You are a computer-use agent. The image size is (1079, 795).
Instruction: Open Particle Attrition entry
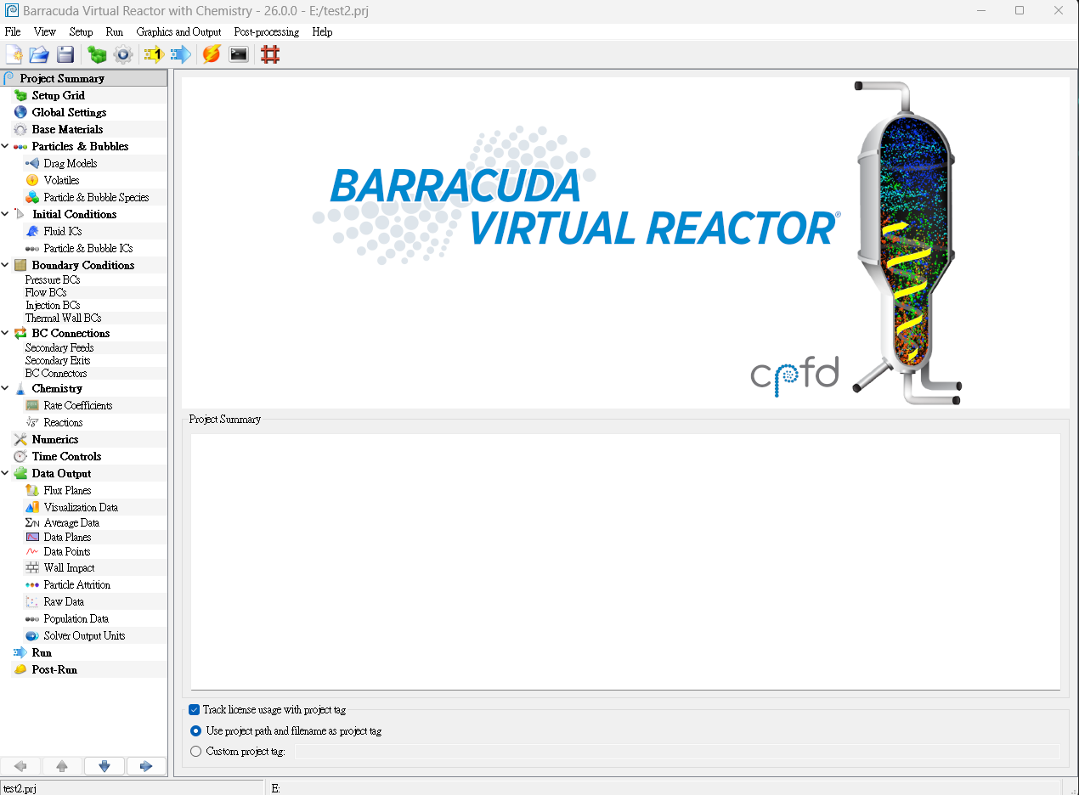(77, 584)
